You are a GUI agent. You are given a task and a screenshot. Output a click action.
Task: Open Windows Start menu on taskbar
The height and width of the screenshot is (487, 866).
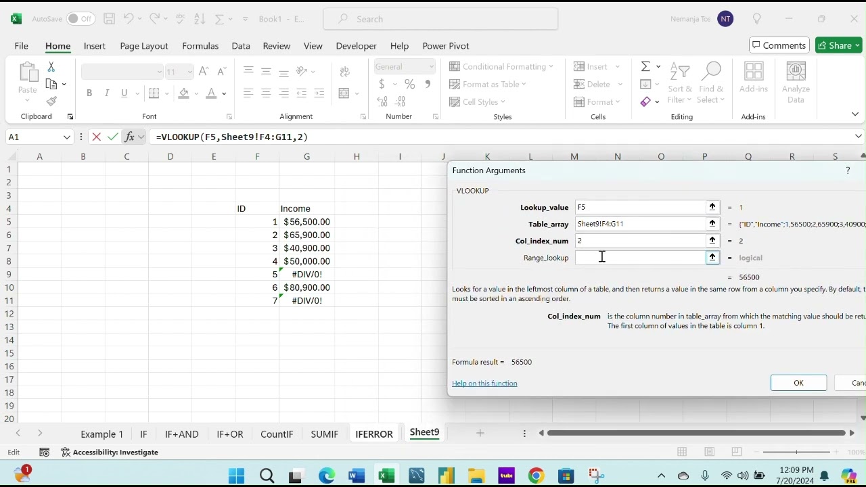click(x=236, y=476)
